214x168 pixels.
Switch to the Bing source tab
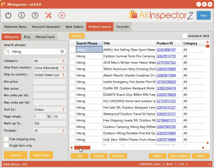[27, 37]
